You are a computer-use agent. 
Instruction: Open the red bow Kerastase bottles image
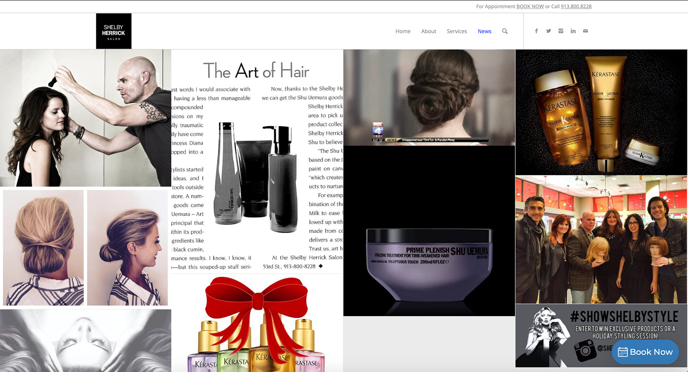tap(257, 323)
